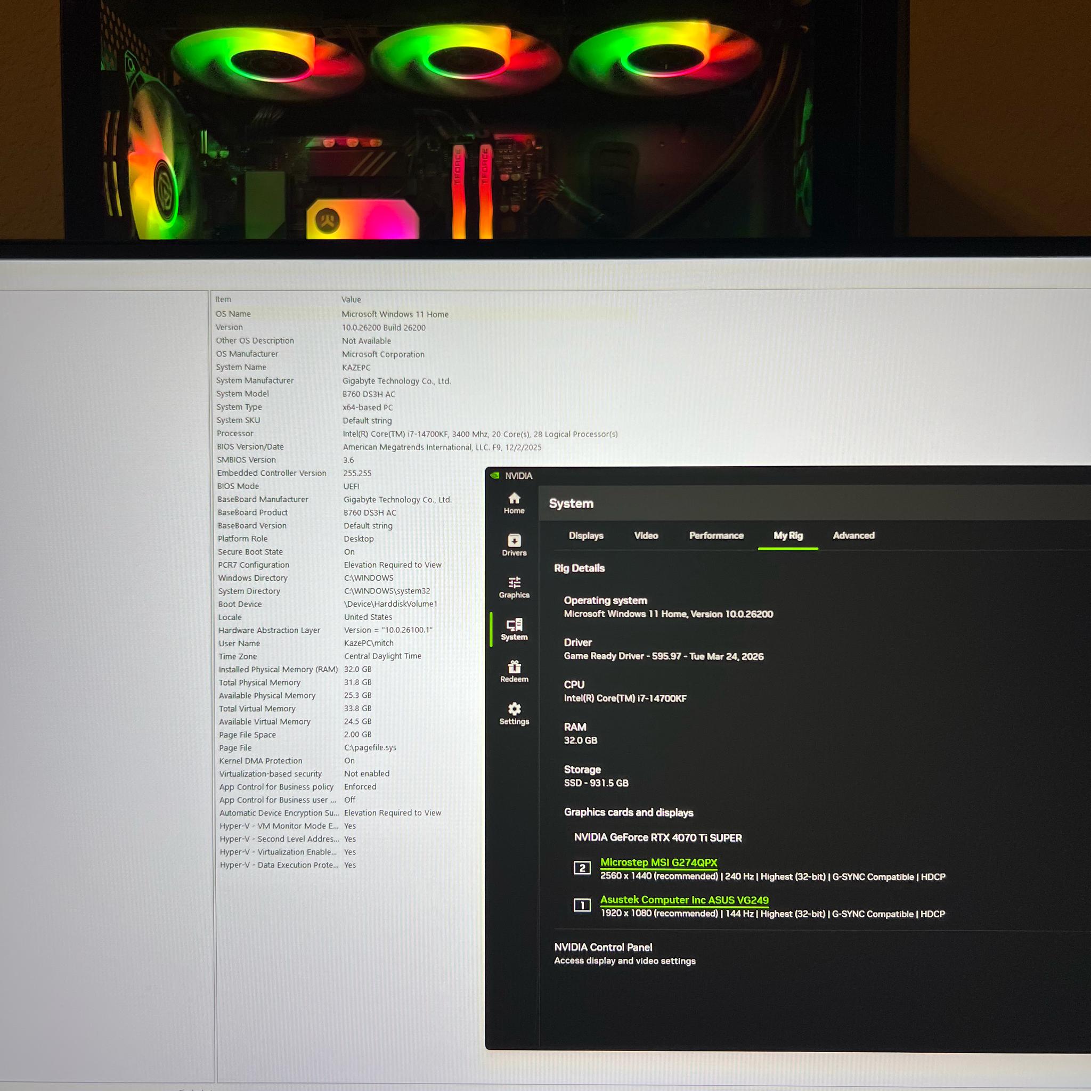Select the OS Manufacturer row

point(320,354)
